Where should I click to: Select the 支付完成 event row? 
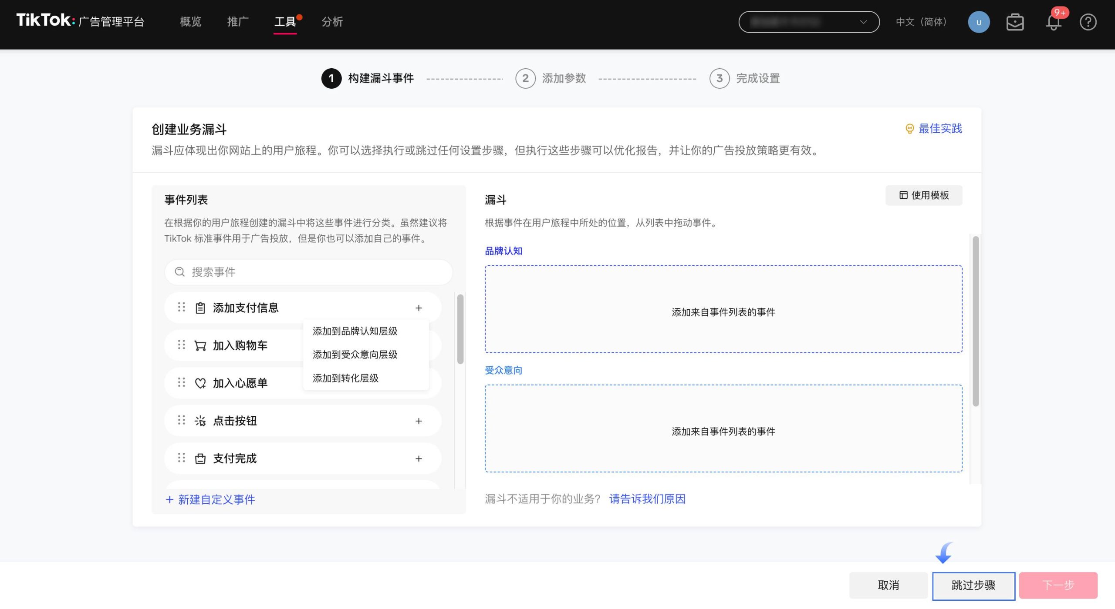pos(303,458)
